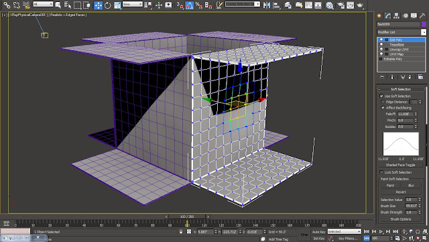
Task: Uncheck Use Soft Selection
Action: point(381,96)
